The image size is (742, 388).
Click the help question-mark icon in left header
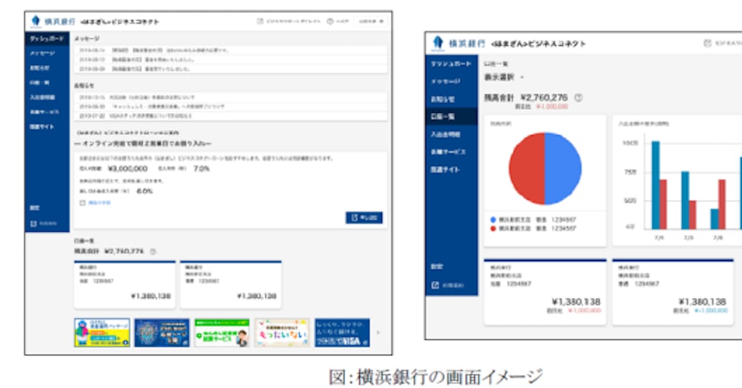tap(330, 21)
